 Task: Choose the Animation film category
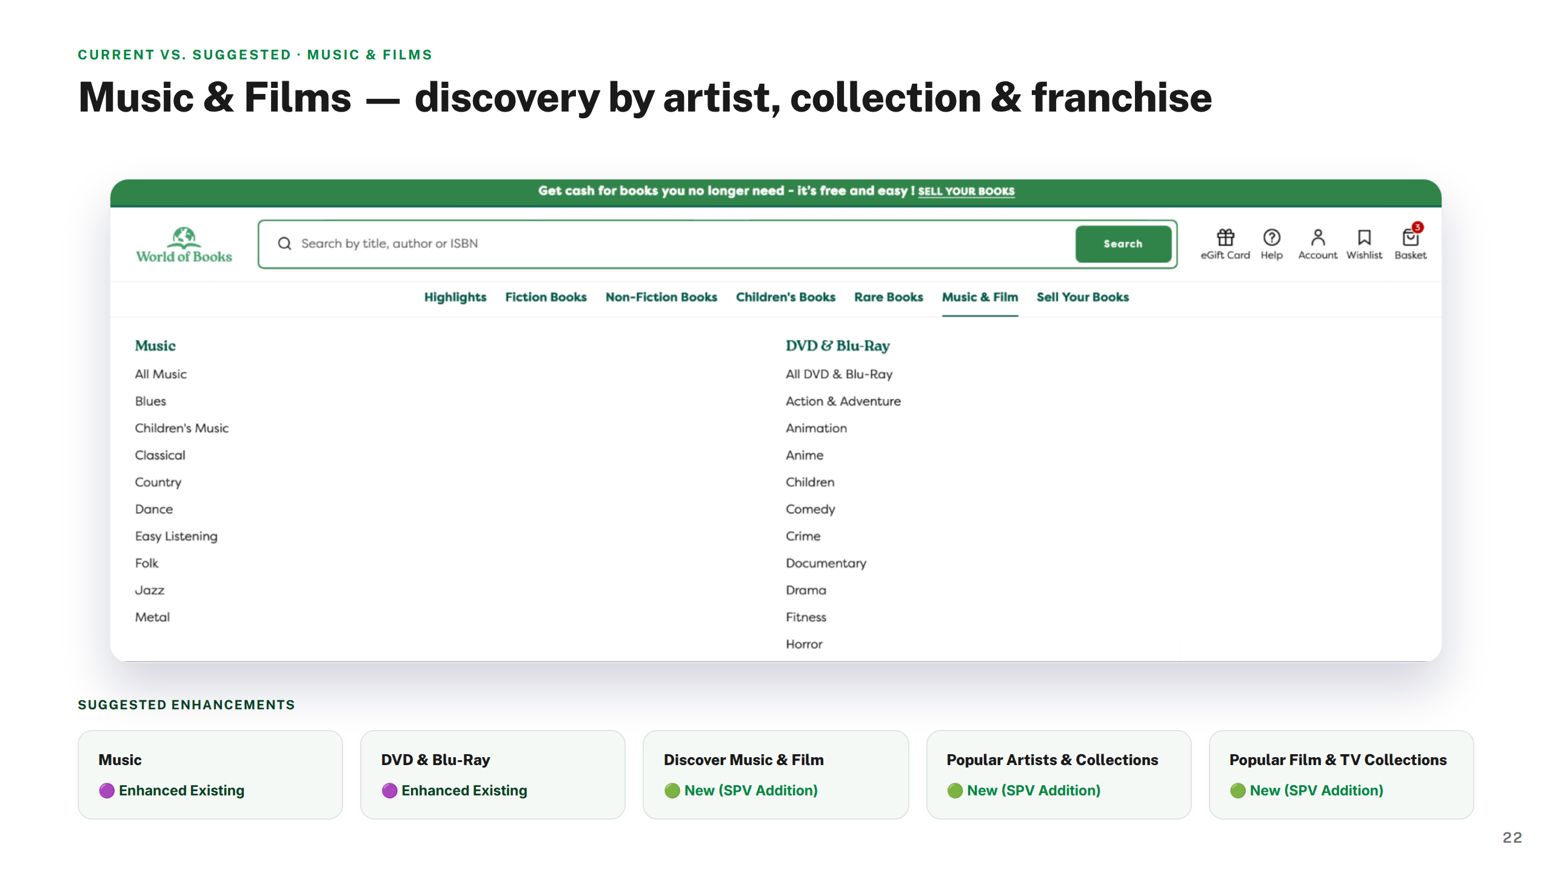[816, 428]
